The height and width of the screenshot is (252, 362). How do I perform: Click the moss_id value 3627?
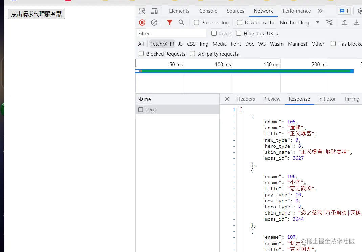tap(298, 158)
